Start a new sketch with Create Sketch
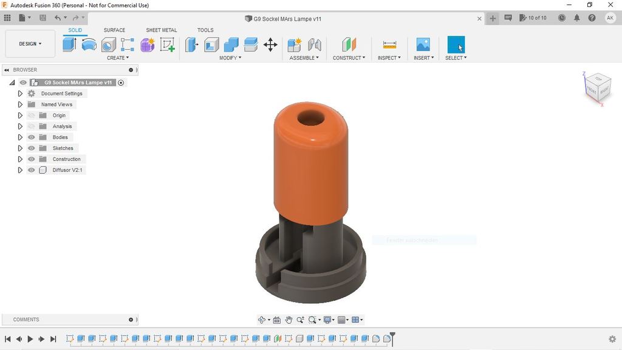Image resolution: width=622 pixels, height=350 pixels. tap(167, 44)
